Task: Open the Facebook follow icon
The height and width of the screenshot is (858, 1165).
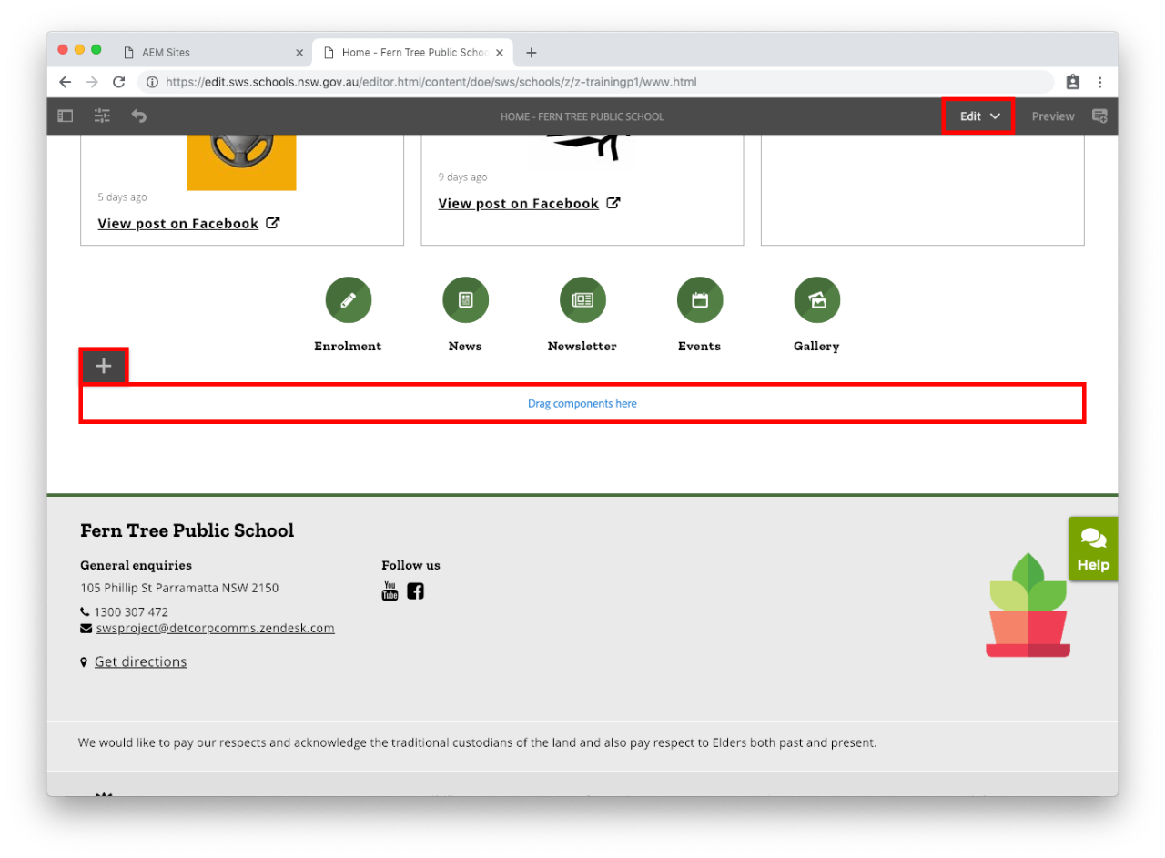Action: click(x=415, y=591)
